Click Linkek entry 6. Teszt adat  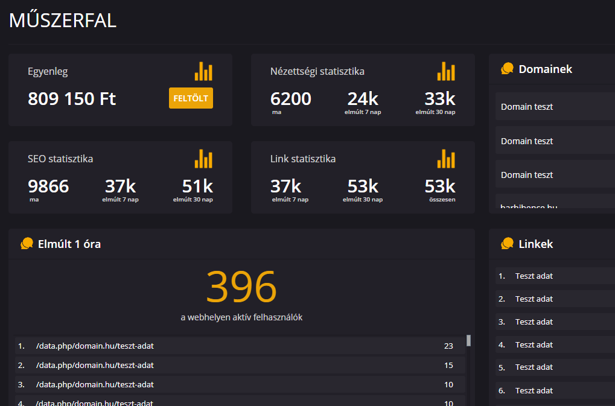pos(555,390)
